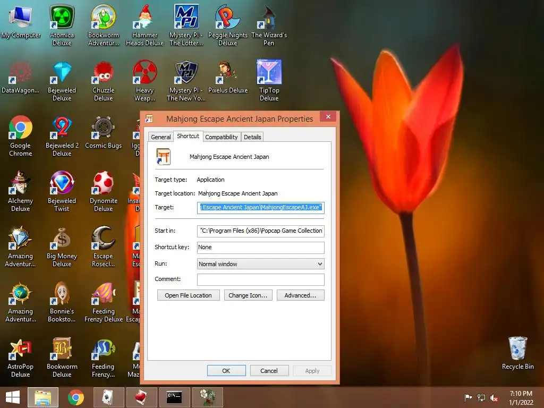Switch to the Details tab
Viewport: 544px width, 408px height.
point(252,137)
